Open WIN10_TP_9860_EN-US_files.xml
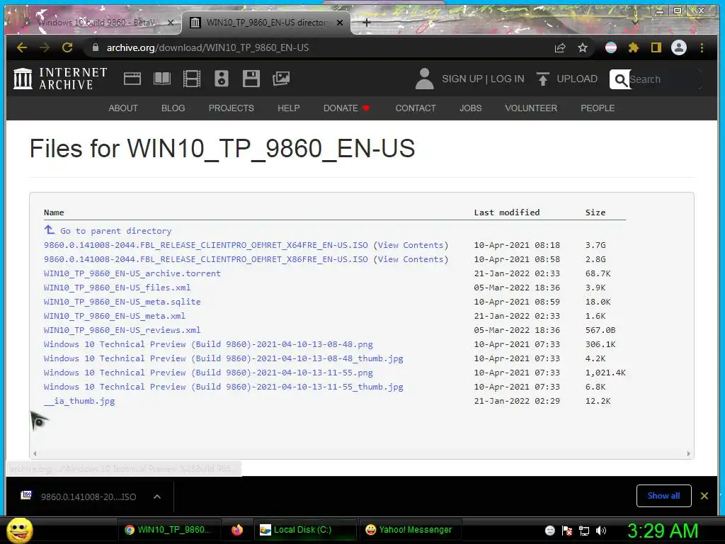Screen dimensions: 725x544 [x=117, y=288]
